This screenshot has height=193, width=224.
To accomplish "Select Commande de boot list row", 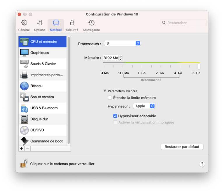I will click(x=42, y=141).
